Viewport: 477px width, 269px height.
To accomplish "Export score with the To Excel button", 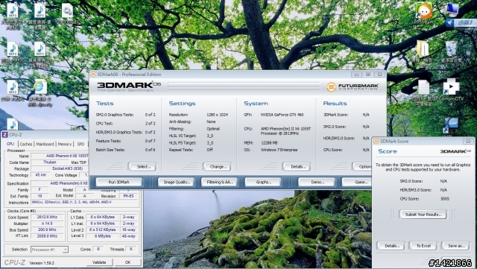I will (423, 246).
